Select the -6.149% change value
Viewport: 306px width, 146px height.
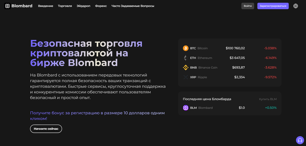pos(271,58)
